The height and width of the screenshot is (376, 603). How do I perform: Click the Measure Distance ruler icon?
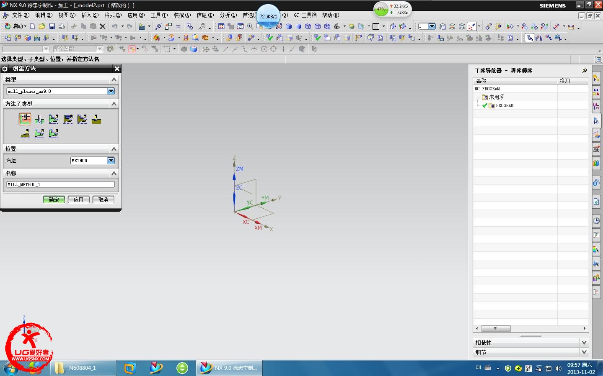(x=571, y=26)
